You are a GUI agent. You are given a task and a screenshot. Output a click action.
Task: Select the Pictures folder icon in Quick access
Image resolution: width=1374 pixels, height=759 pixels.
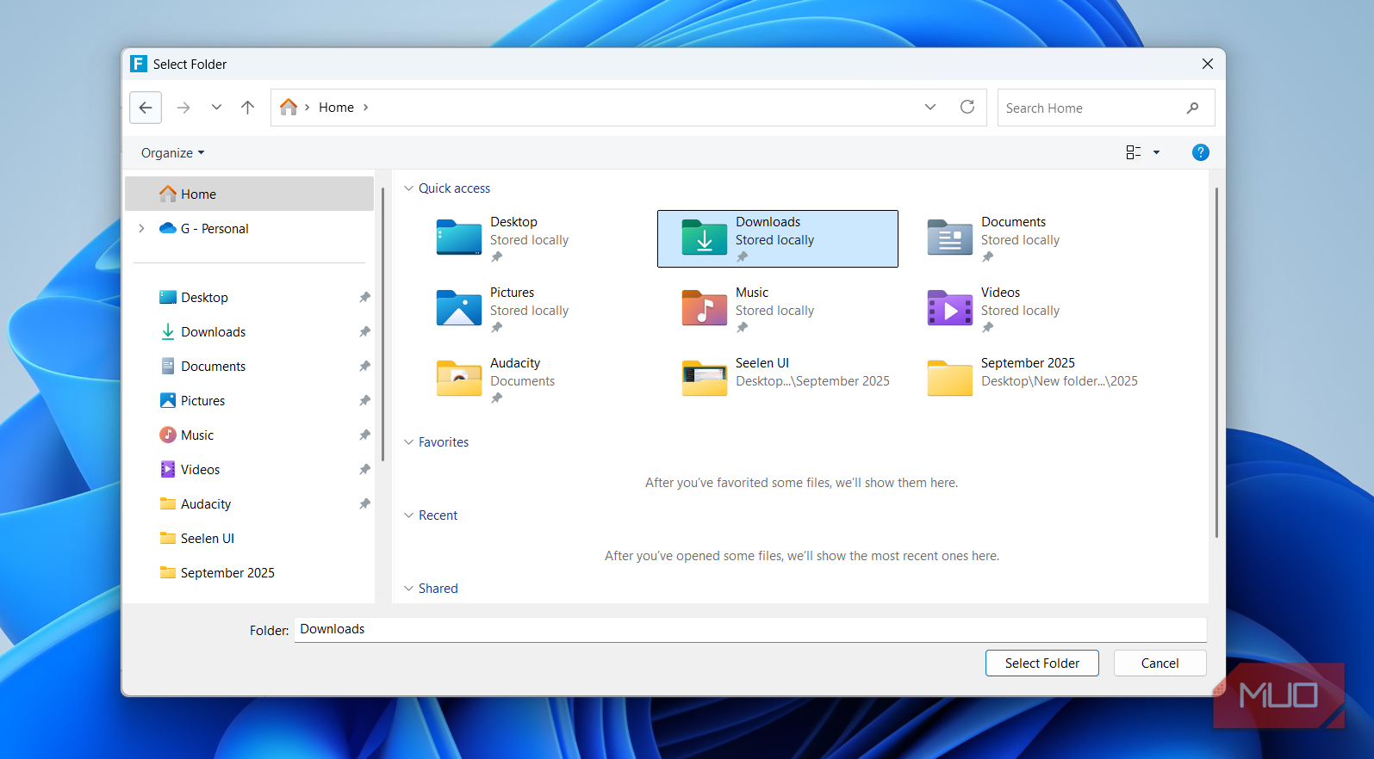click(458, 308)
